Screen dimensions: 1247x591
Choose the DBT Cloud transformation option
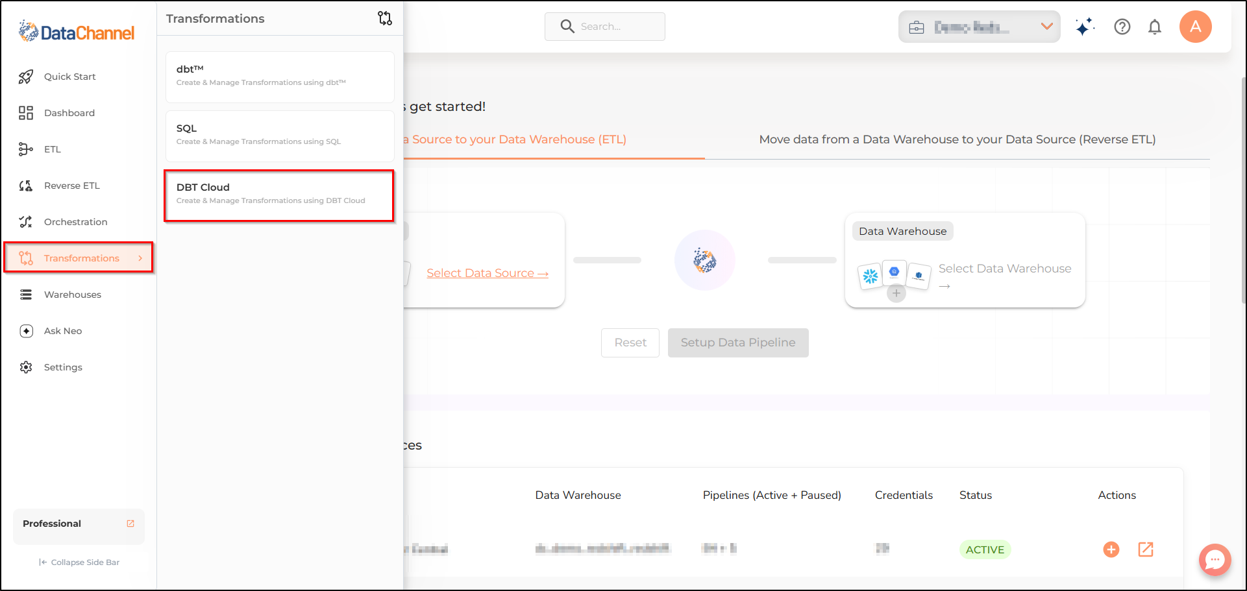280,195
